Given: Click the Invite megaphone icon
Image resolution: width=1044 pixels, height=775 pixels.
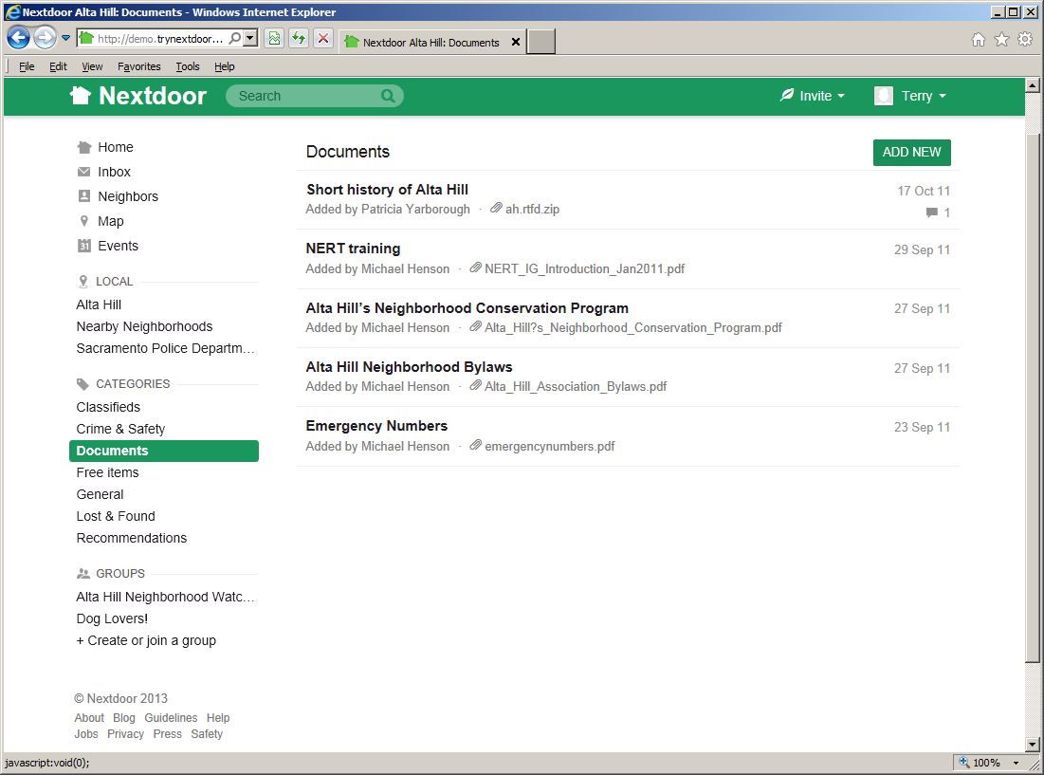Looking at the screenshot, I should coord(786,96).
